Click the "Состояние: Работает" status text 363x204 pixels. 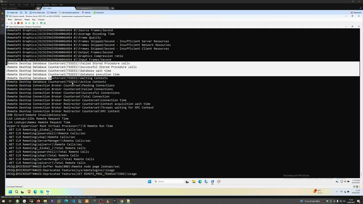[14, 187]
